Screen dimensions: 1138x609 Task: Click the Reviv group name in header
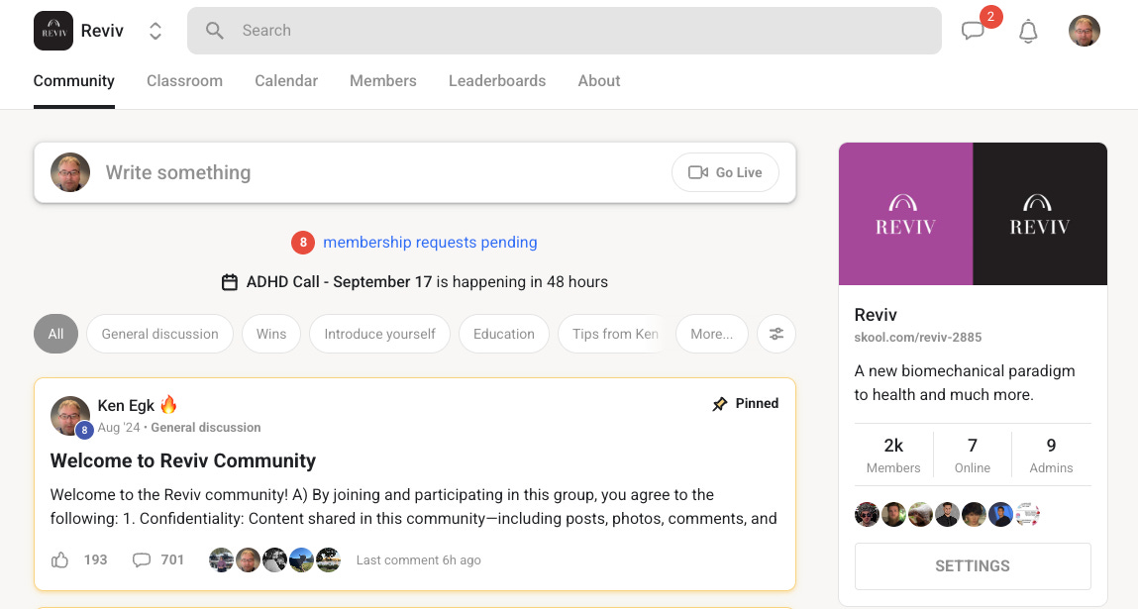102,31
